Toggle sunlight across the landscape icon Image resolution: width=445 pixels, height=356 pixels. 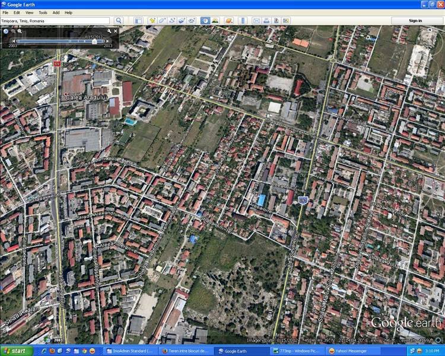click(x=215, y=21)
